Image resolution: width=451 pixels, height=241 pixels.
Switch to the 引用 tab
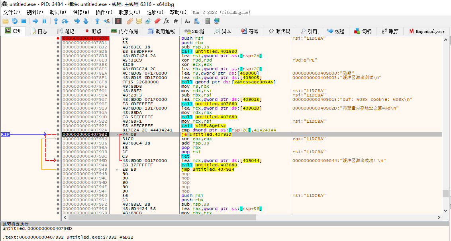[309, 31]
